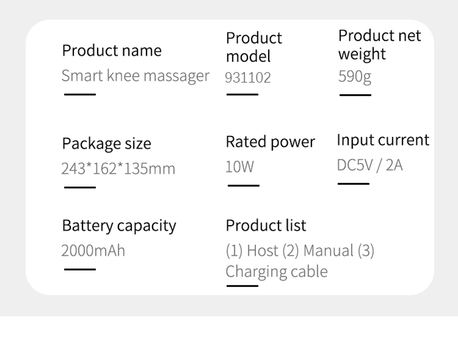The width and height of the screenshot is (458, 364).
Task: Click the Product name heading
Action: (x=111, y=50)
